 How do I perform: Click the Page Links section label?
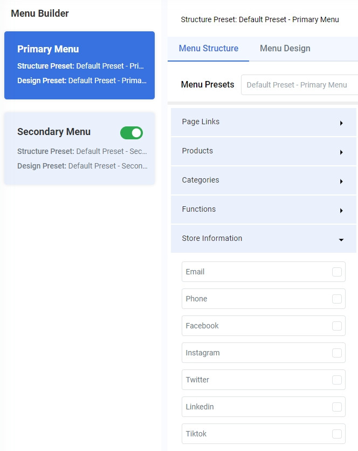click(x=201, y=122)
